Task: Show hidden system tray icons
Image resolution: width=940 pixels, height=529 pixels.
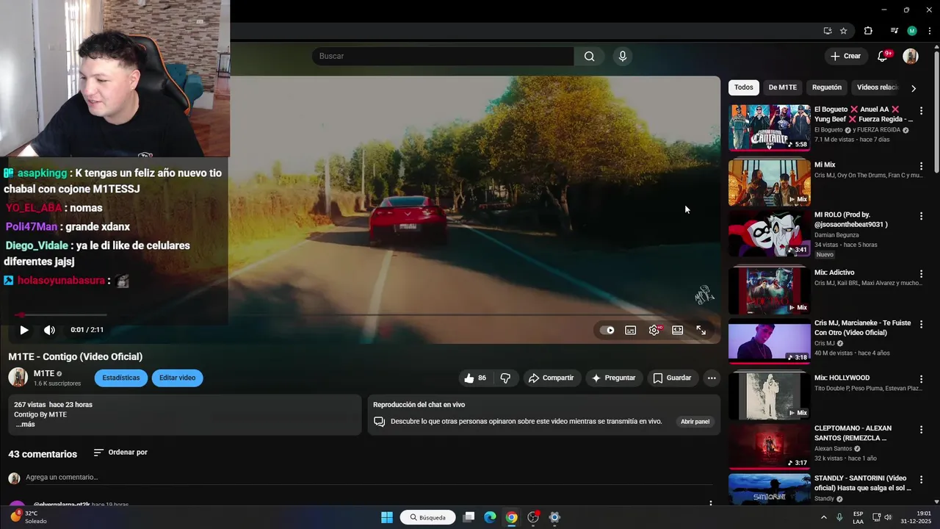Action: coord(823,517)
